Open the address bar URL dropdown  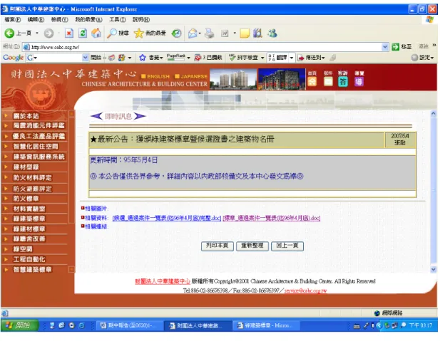[385, 47]
